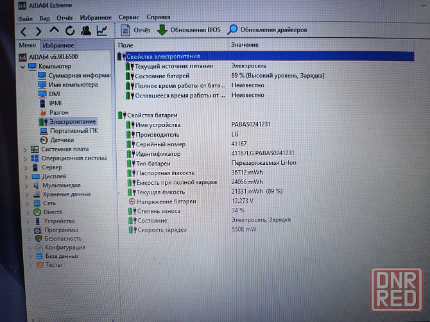Go back with the left arrow toolbar icon
This screenshot has width=430, height=322.
[x=24, y=31]
